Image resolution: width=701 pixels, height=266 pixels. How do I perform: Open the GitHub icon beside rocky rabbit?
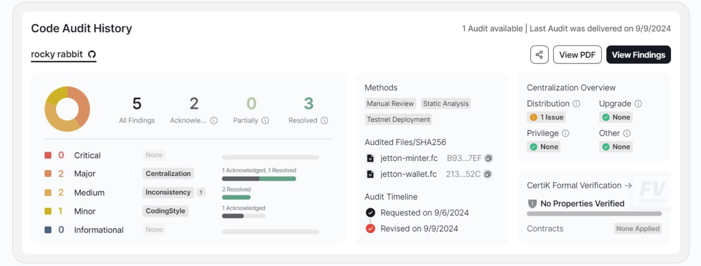point(92,54)
